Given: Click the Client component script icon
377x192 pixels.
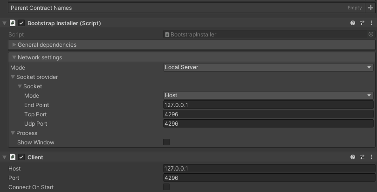Looking at the screenshot, I should (x=13, y=157).
